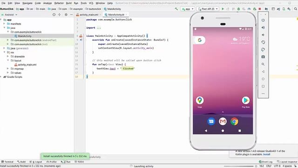Tap the phone's on-screen recents square
Screen dimensions: 298x168
[240, 131]
